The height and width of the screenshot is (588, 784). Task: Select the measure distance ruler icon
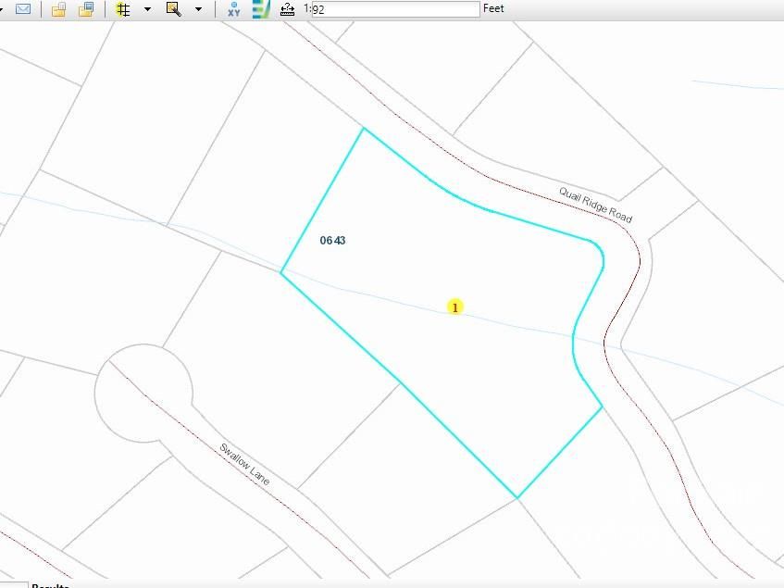click(288, 9)
